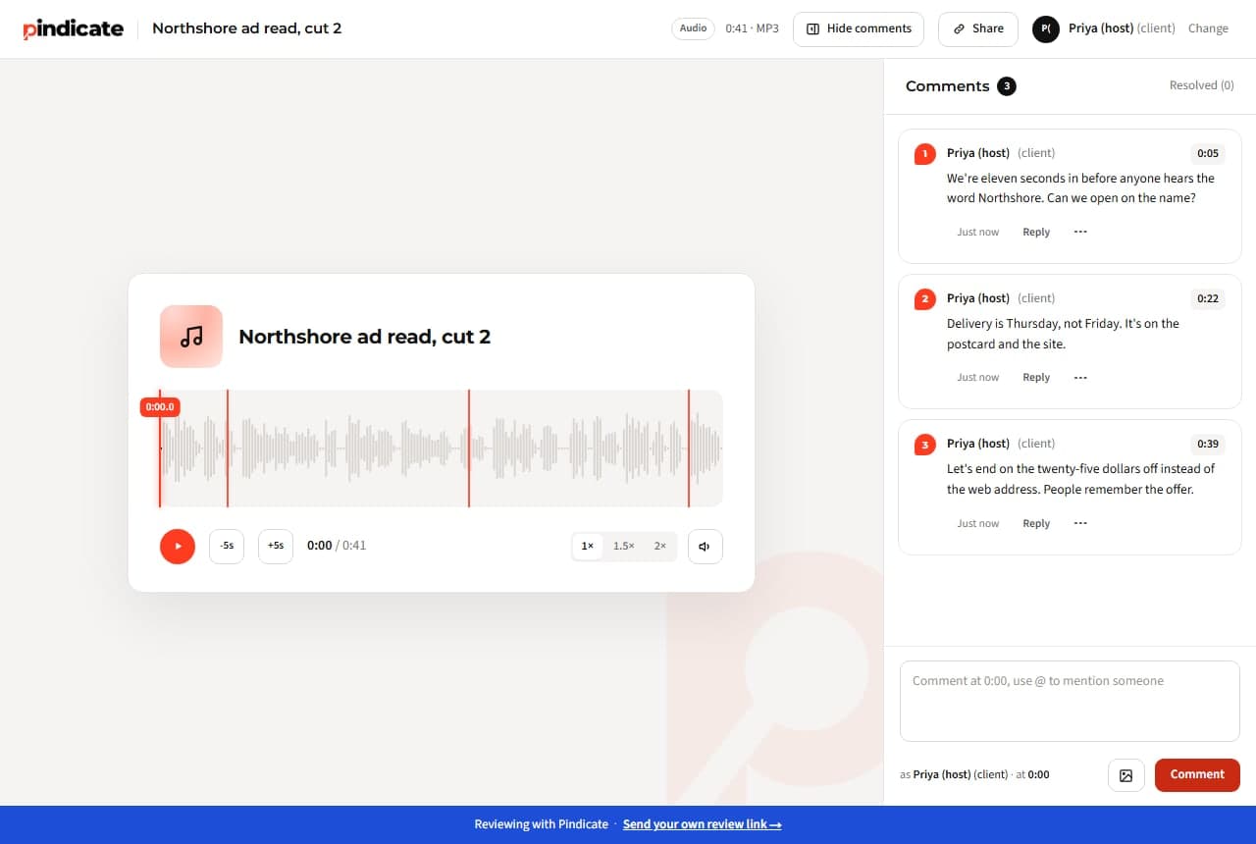Jump to the 0:22 timestamp badge
Screen dimensions: 1256x844
(x=1208, y=298)
